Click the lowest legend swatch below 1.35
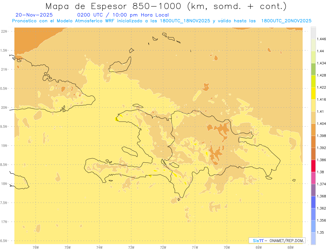The image size is (326, 251). point(313,238)
